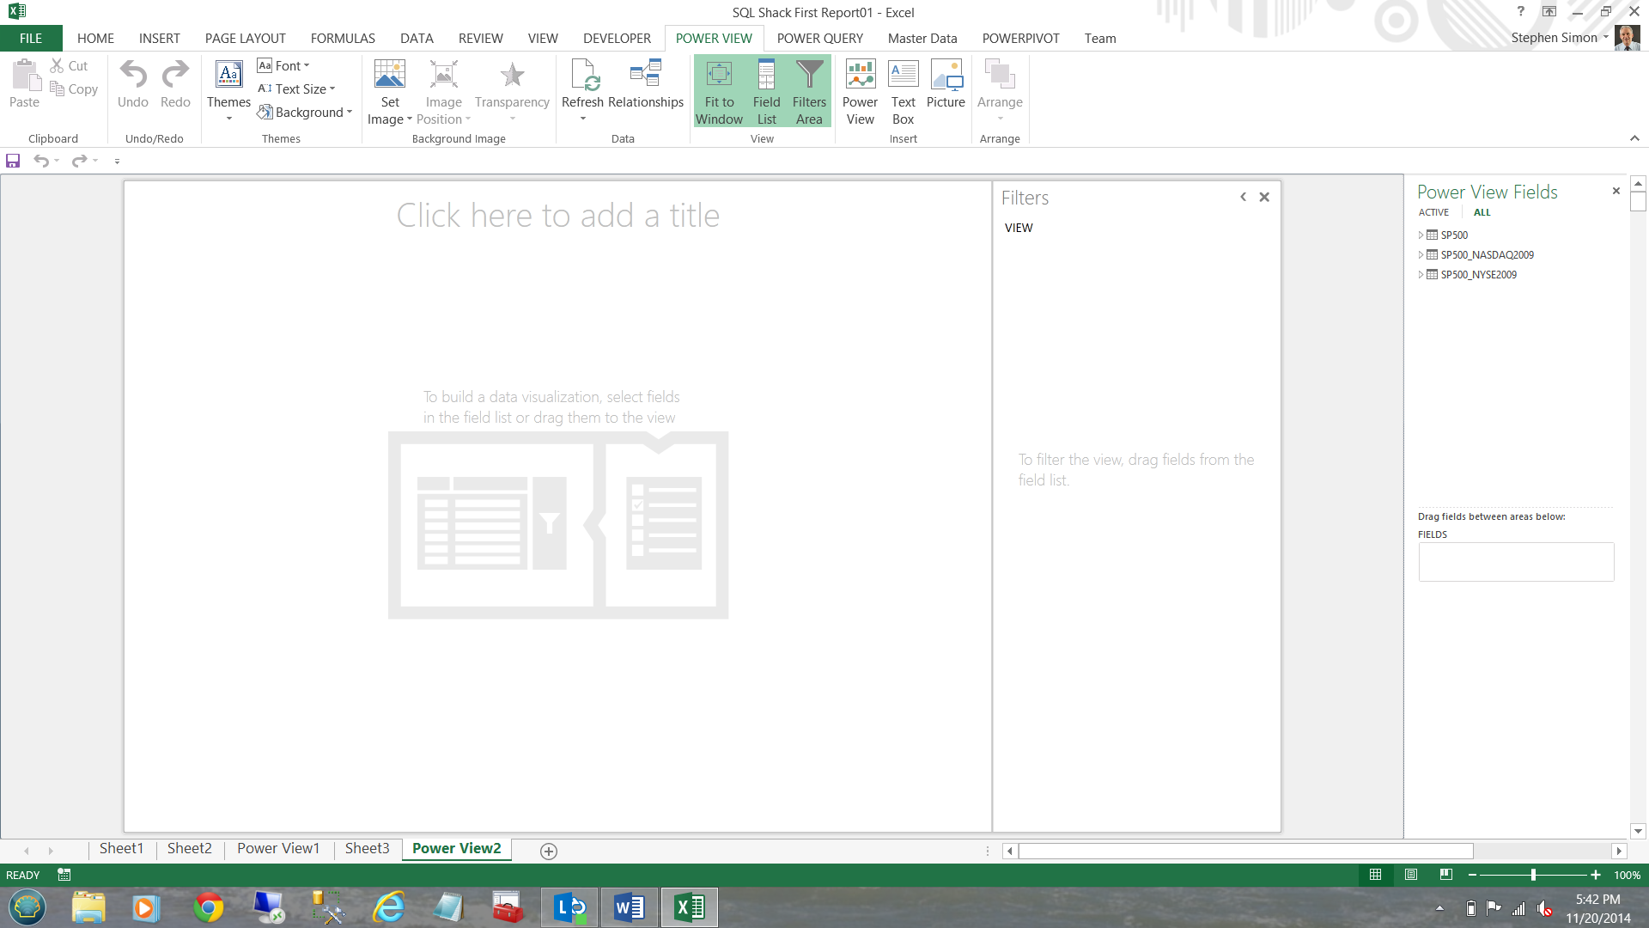Viewport: 1649px width, 928px height.
Task: Insert a Picture from ribbon
Action: pyautogui.click(x=946, y=76)
